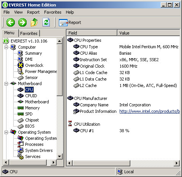
Task: Open the Report menu
Action: (x=33, y=12)
